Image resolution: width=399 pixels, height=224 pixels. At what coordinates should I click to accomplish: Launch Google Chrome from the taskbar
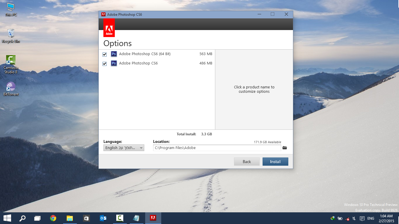click(53, 218)
